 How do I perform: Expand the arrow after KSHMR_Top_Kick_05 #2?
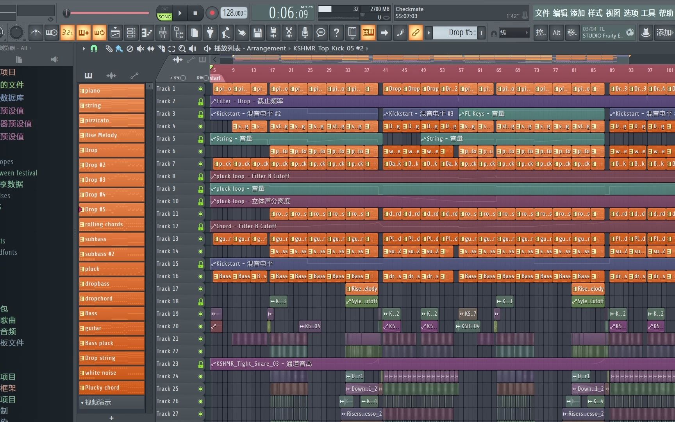click(x=368, y=48)
